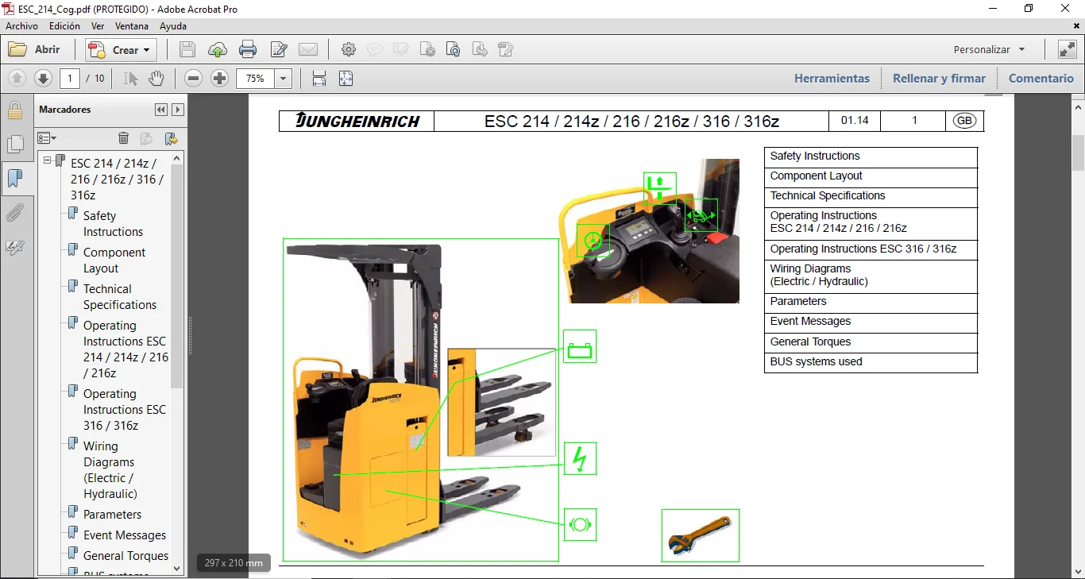Open the Ayuda menu
The height and width of the screenshot is (579, 1085).
pyautogui.click(x=173, y=26)
